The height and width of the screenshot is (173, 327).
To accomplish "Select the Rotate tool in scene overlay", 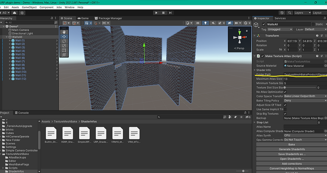I will click(x=64, y=41).
